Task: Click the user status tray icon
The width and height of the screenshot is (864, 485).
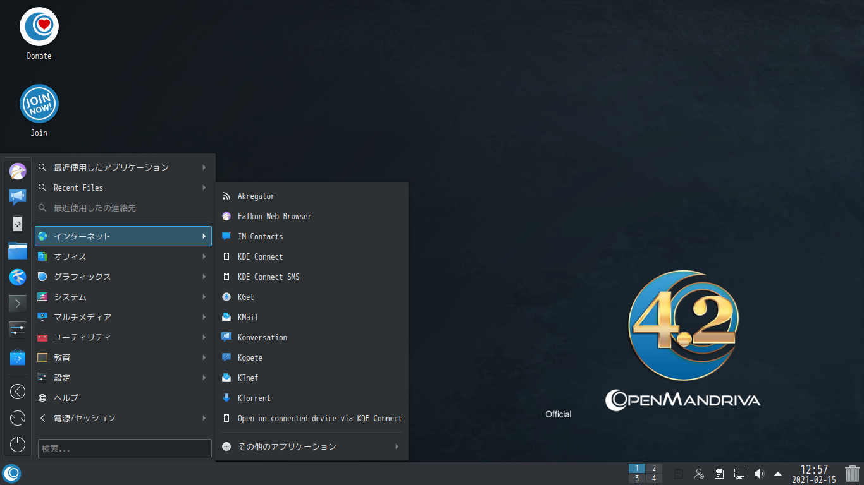Action: [699, 474]
